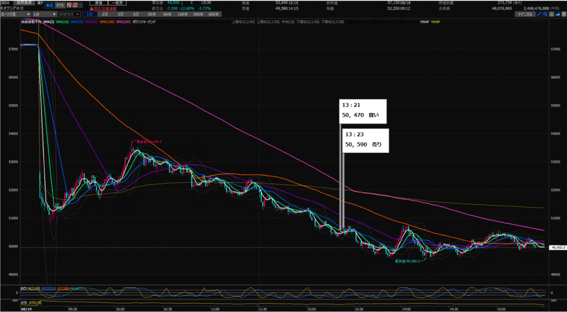Screen dimensions: 567x312
Task: Click the 前終値 57,150 value
Action: click(x=394, y=3)
